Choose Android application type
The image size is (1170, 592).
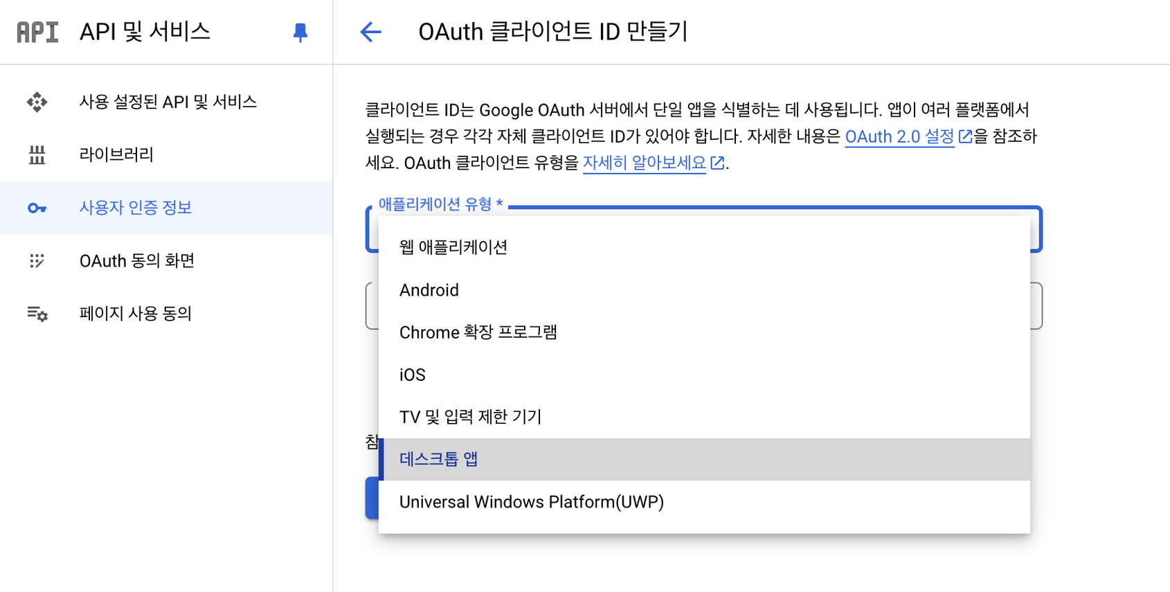pyautogui.click(x=429, y=290)
